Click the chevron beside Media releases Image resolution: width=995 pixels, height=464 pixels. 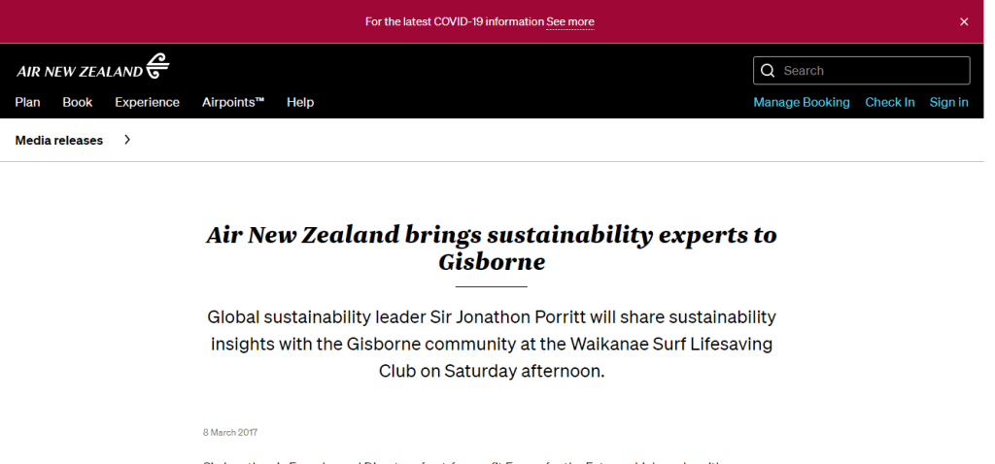pyautogui.click(x=127, y=140)
